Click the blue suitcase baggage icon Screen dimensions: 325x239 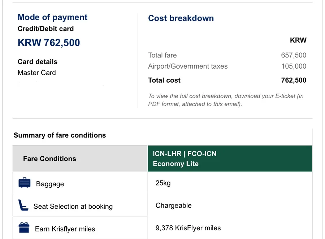25,183
